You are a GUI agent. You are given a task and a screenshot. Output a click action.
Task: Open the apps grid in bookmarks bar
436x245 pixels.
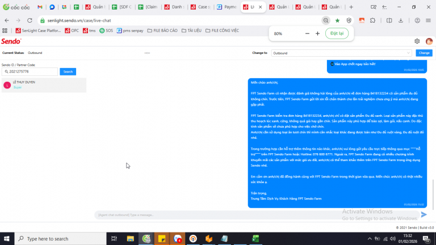click(x=5, y=31)
